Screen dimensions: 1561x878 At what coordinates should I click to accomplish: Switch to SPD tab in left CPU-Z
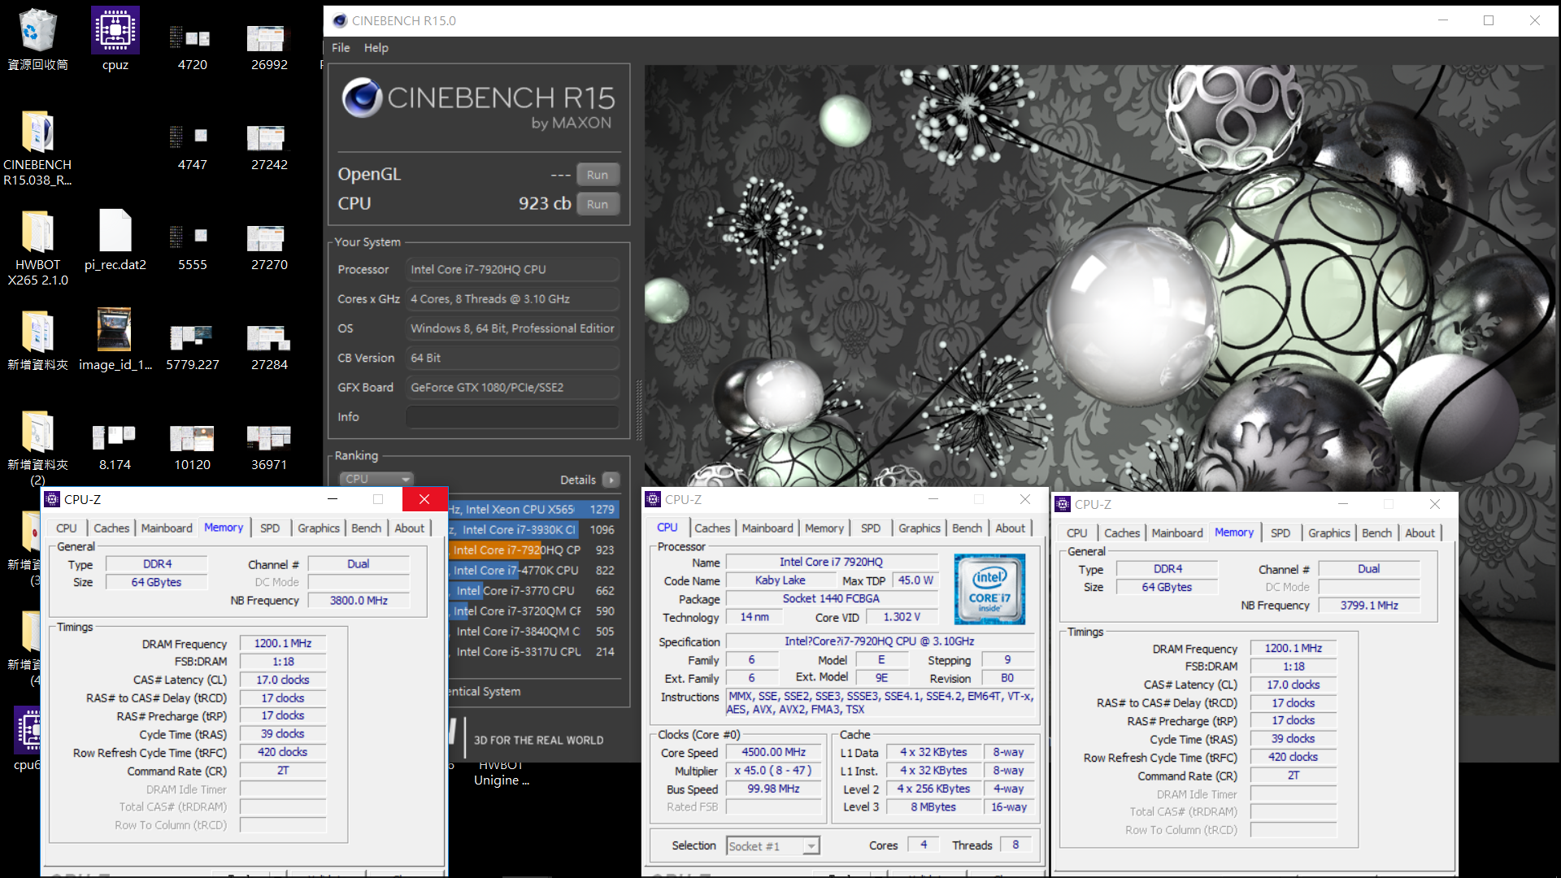[270, 528]
